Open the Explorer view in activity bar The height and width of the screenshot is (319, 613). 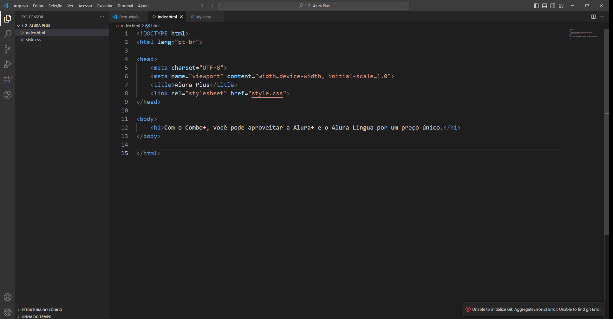tap(8, 19)
